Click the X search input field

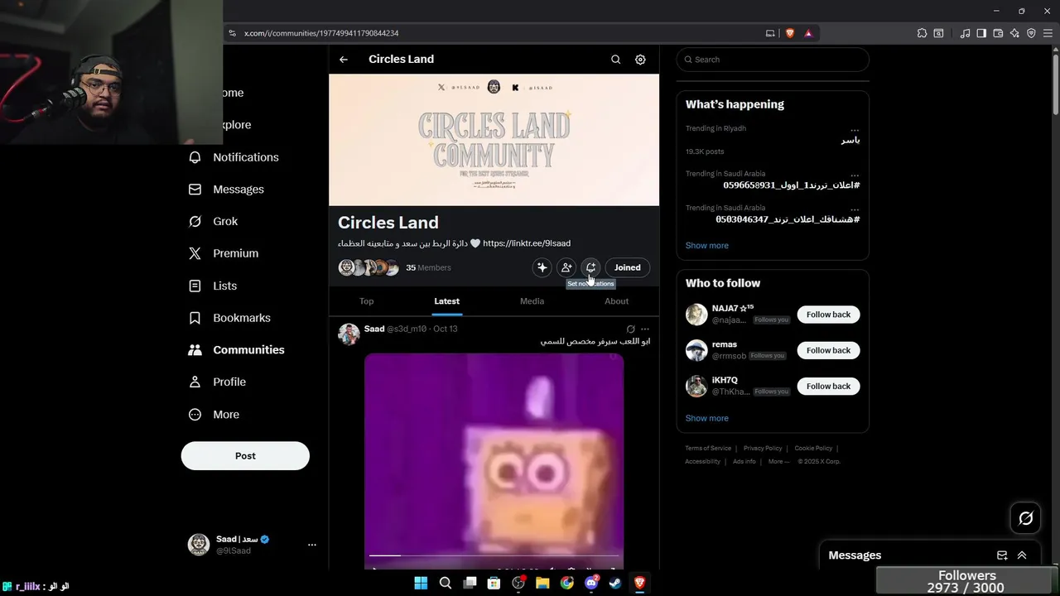[x=773, y=60]
